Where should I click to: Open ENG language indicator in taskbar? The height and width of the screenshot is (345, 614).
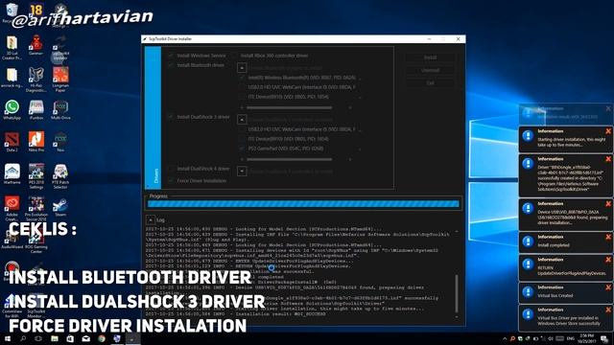[571, 338]
